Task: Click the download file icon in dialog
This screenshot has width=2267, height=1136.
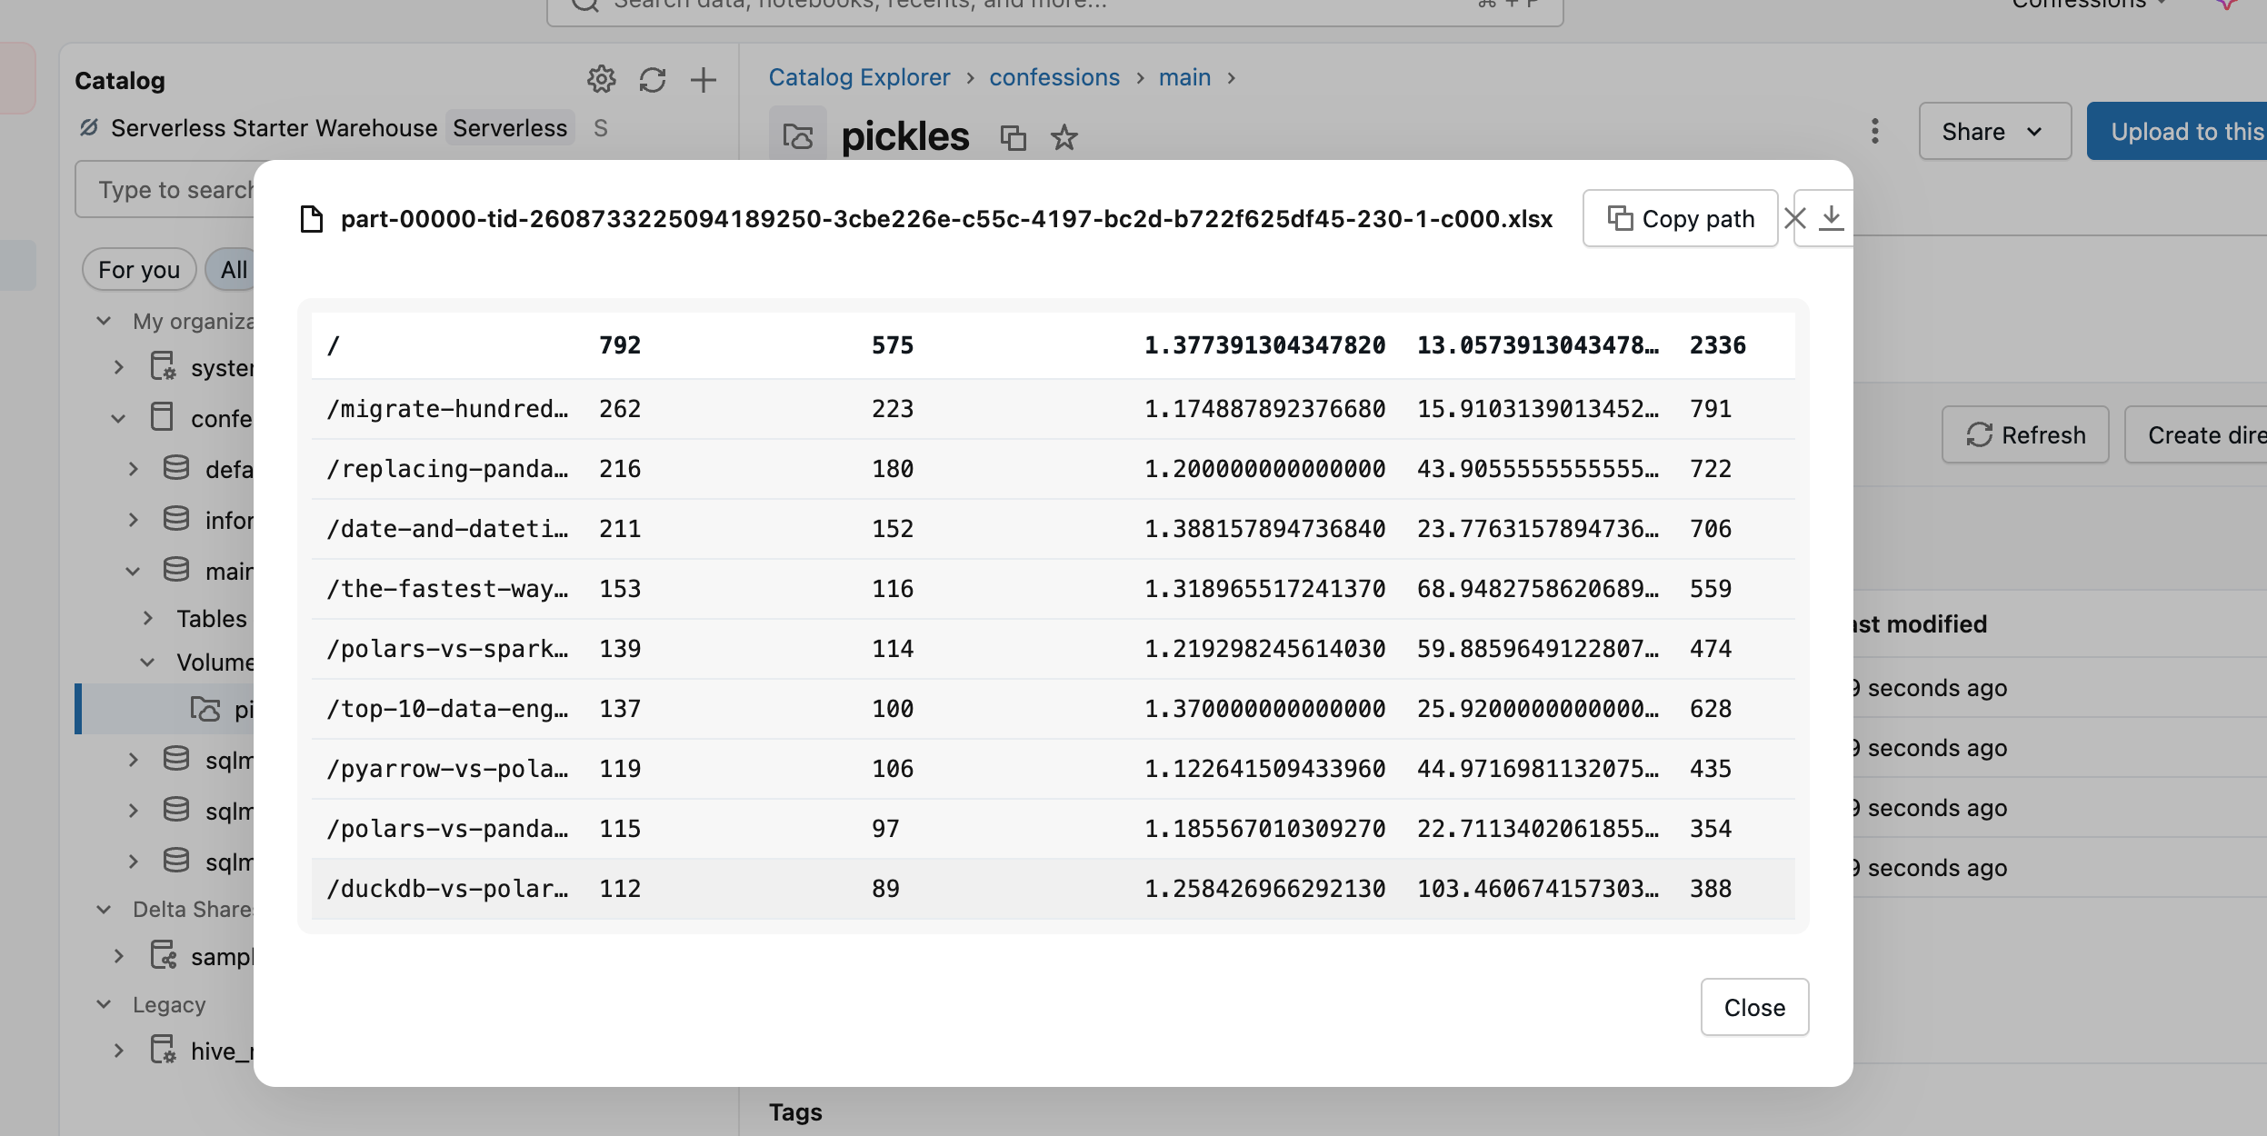Action: (x=1831, y=218)
